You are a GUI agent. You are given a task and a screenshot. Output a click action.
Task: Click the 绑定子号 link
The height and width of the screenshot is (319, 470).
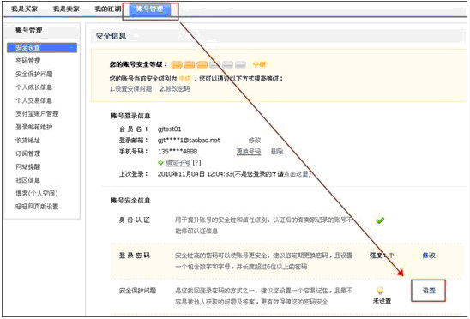click(178, 163)
